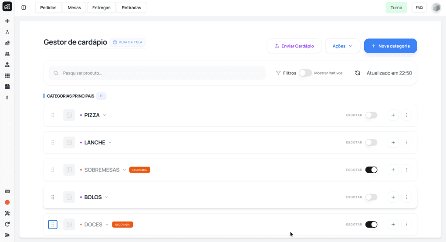Viewport: 446px width, 242px height.
Task: Open the grid table icon in sidebar
Action: click(7, 75)
